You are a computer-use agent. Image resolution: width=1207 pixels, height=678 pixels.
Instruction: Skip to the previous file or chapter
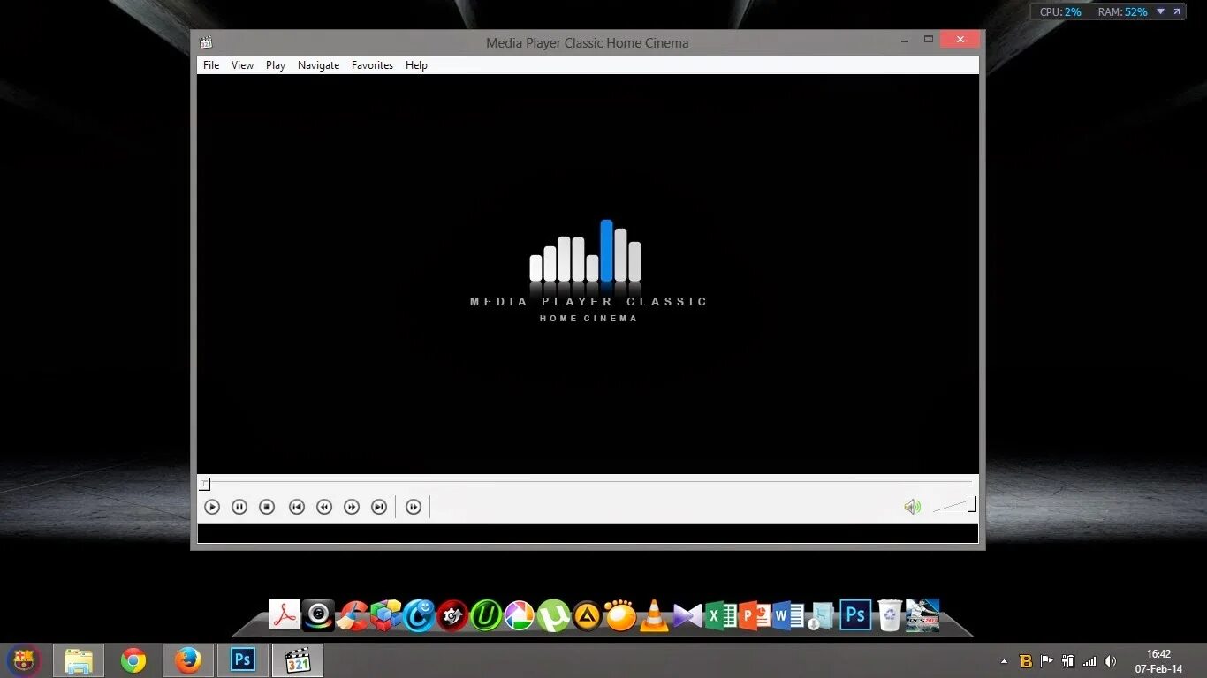(x=297, y=507)
